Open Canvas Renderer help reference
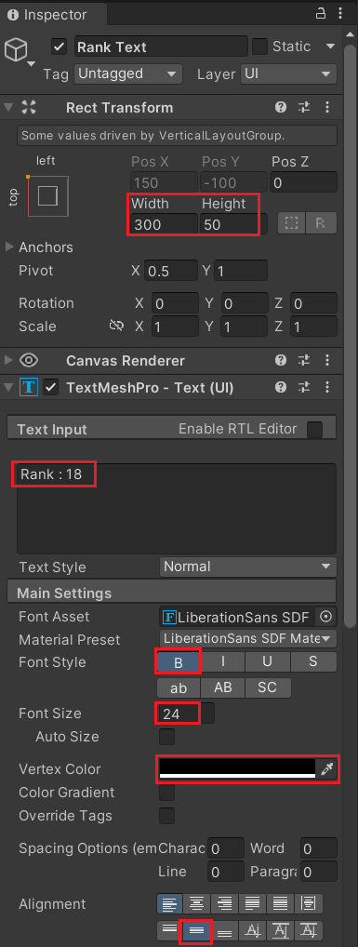Screen dimensions: 358x947 [281, 361]
